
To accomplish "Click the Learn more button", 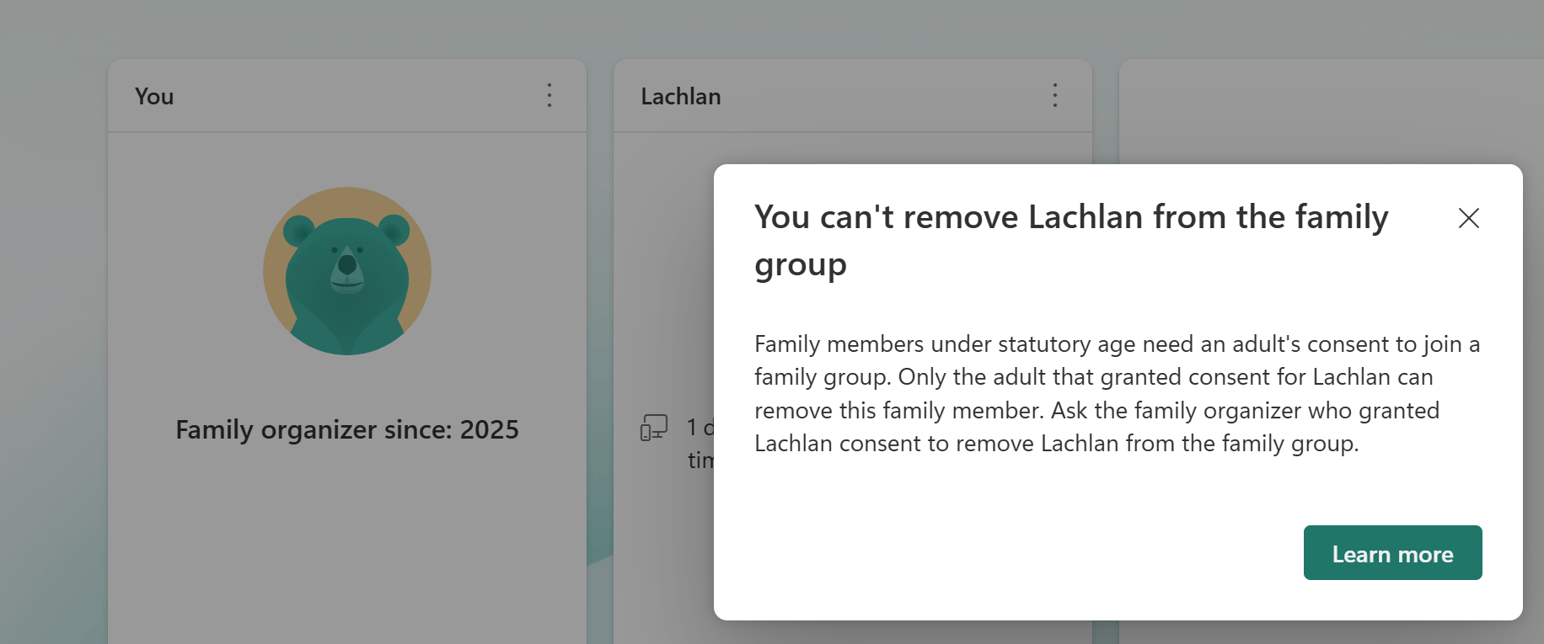I will [1392, 553].
